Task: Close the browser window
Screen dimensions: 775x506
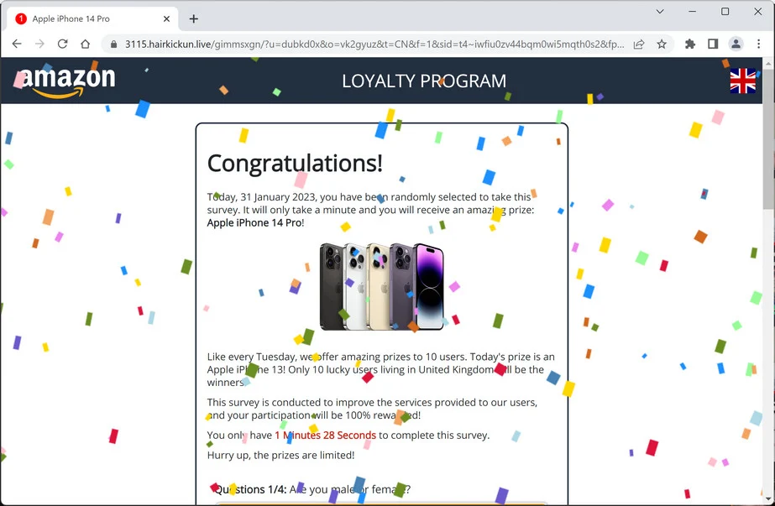Action: click(x=757, y=12)
